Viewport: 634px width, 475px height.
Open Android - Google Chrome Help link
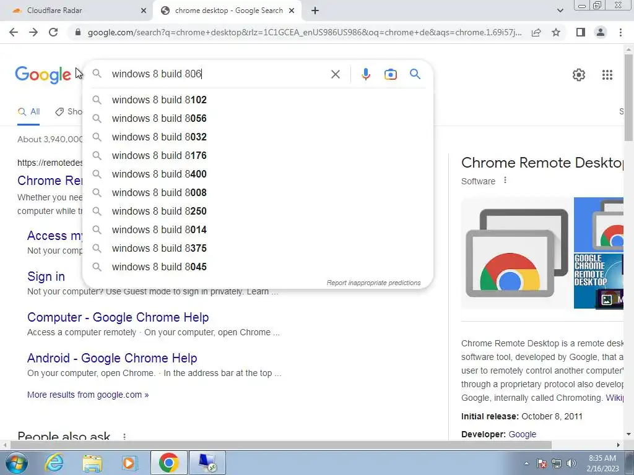pos(112,358)
